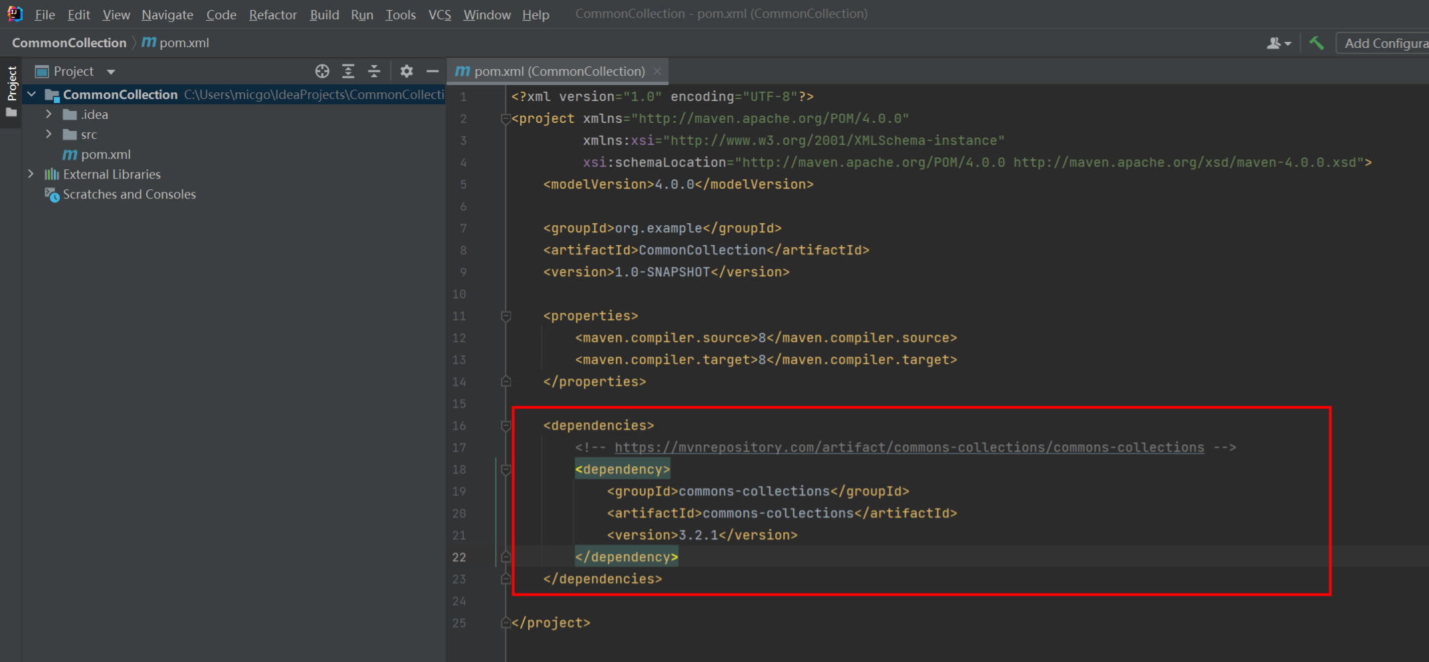Viewport: 1429px width, 662px height.
Task: Open the Help menu
Action: click(535, 14)
